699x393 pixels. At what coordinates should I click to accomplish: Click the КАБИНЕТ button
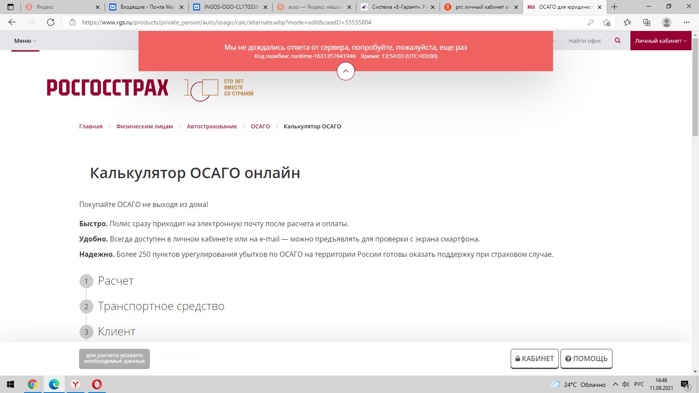[535, 359]
